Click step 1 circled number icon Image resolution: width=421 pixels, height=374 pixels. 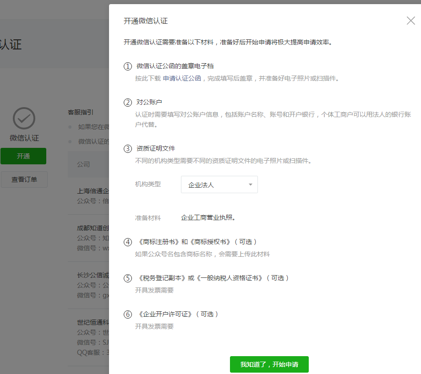[127, 66]
